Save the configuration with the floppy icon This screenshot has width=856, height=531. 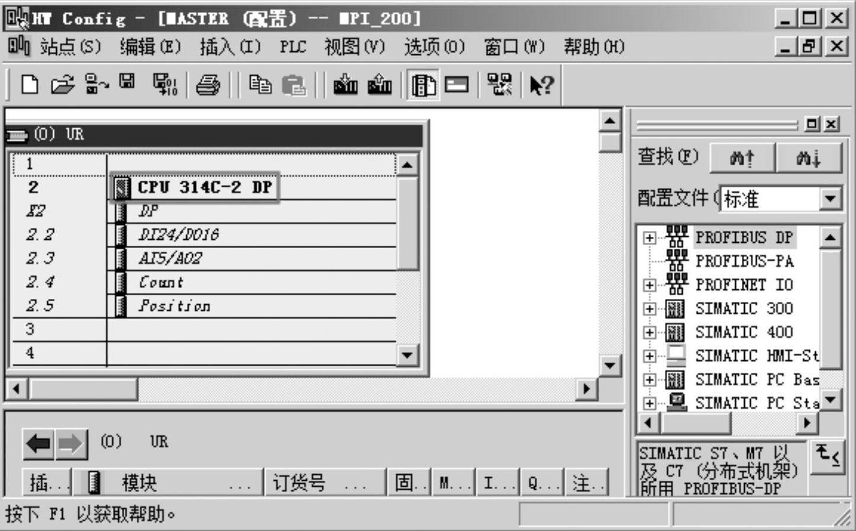[127, 83]
